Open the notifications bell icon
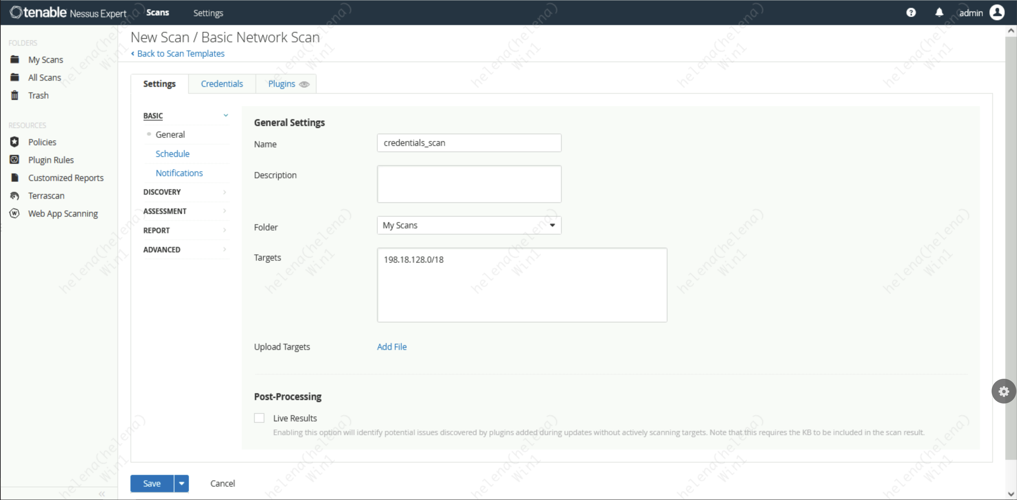Screen dimensions: 1017x500 point(939,13)
